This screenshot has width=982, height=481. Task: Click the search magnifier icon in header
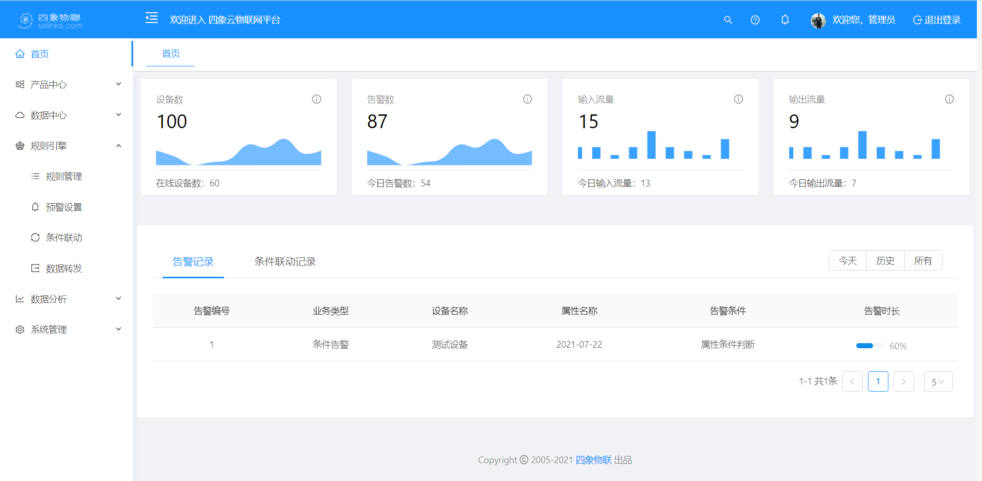click(x=728, y=20)
